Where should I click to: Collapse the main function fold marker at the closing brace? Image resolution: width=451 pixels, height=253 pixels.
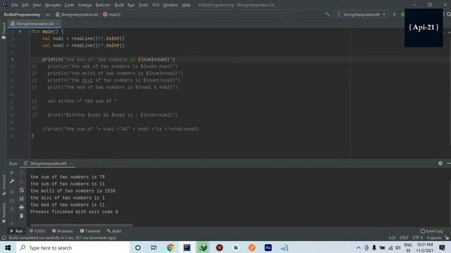pos(30,136)
